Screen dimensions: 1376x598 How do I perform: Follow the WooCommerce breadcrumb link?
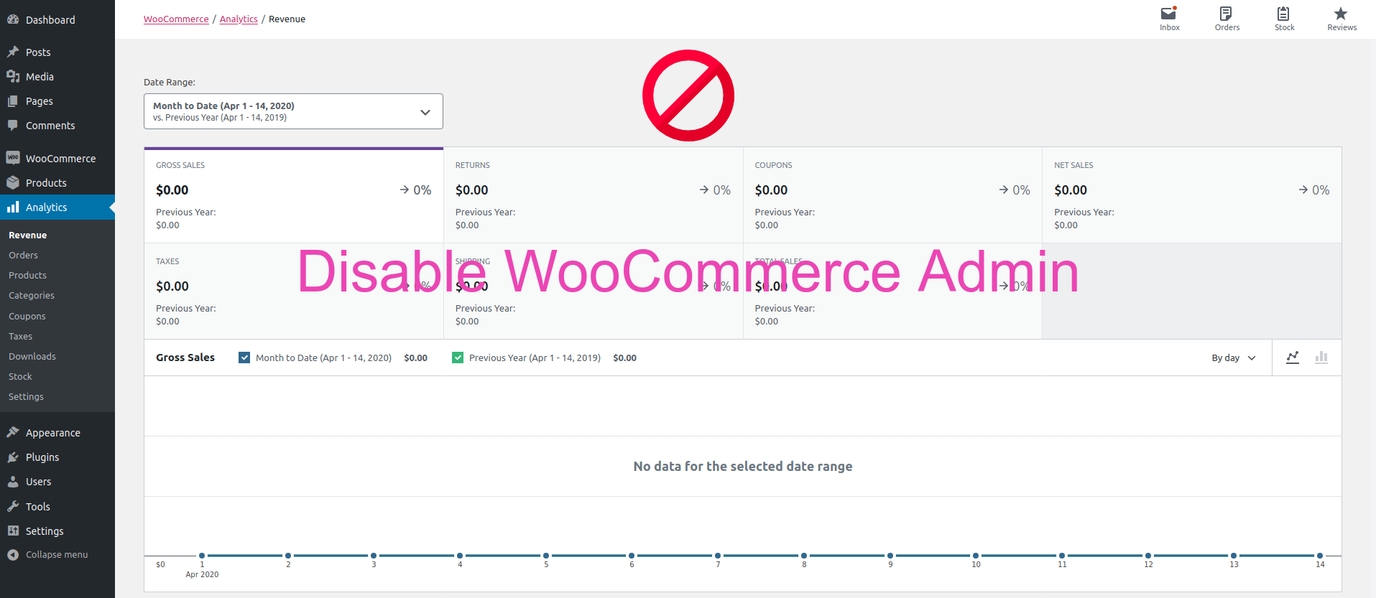pyautogui.click(x=176, y=19)
